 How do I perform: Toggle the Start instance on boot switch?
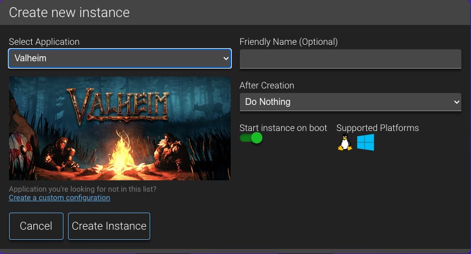click(251, 138)
